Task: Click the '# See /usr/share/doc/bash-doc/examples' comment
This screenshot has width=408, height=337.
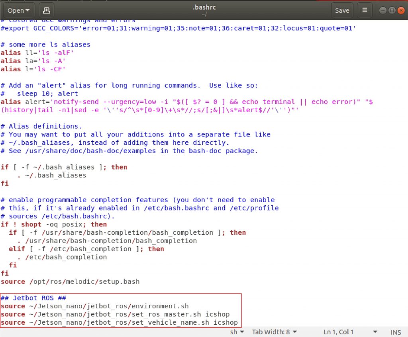Action: click(x=129, y=151)
